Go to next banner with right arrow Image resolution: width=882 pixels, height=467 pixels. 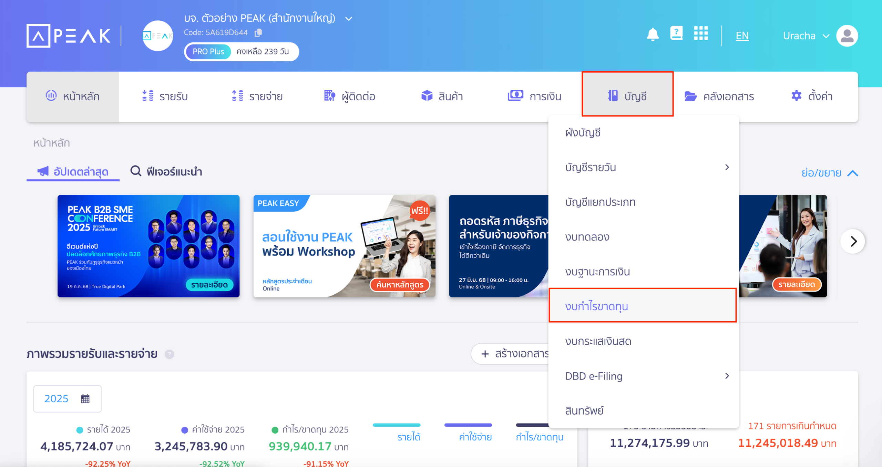[853, 241]
